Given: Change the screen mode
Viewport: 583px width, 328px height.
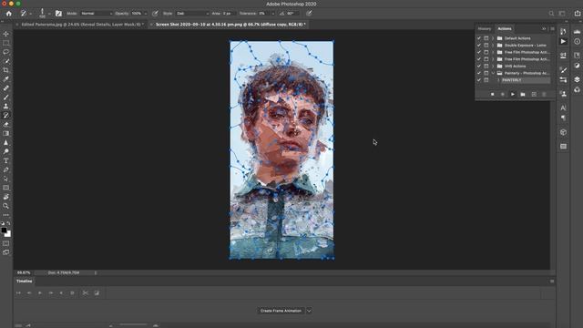Looking at the screenshot, I should 6,252.
